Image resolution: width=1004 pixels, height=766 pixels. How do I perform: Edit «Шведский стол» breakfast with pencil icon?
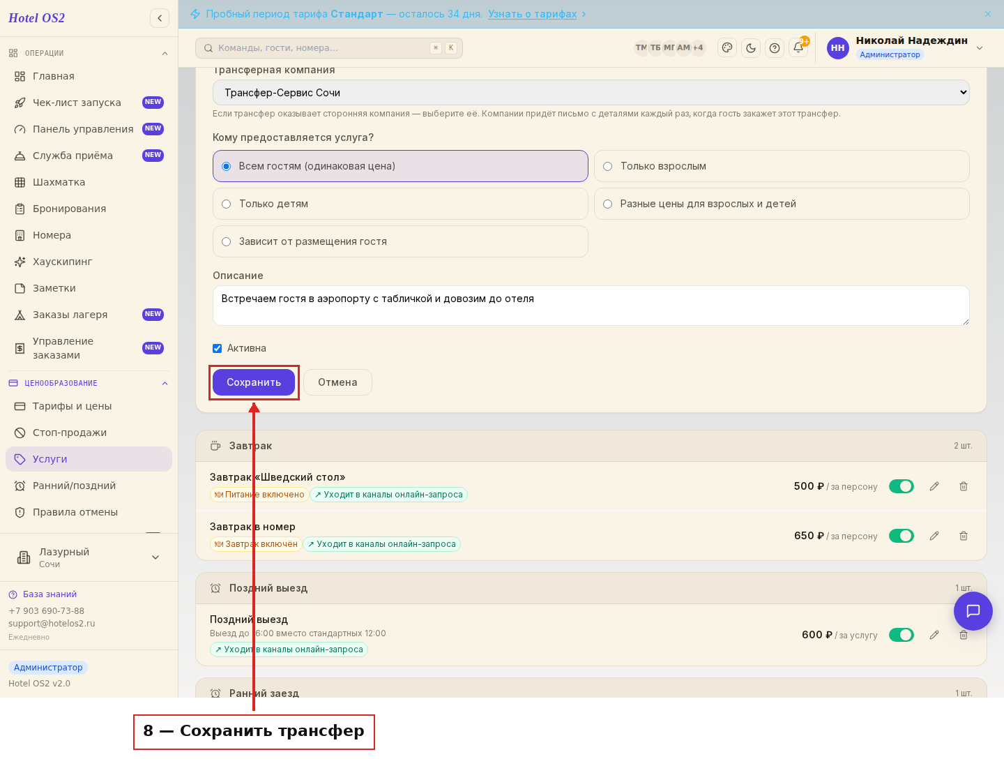click(934, 486)
